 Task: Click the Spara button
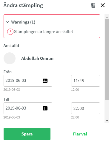click(27, 134)
